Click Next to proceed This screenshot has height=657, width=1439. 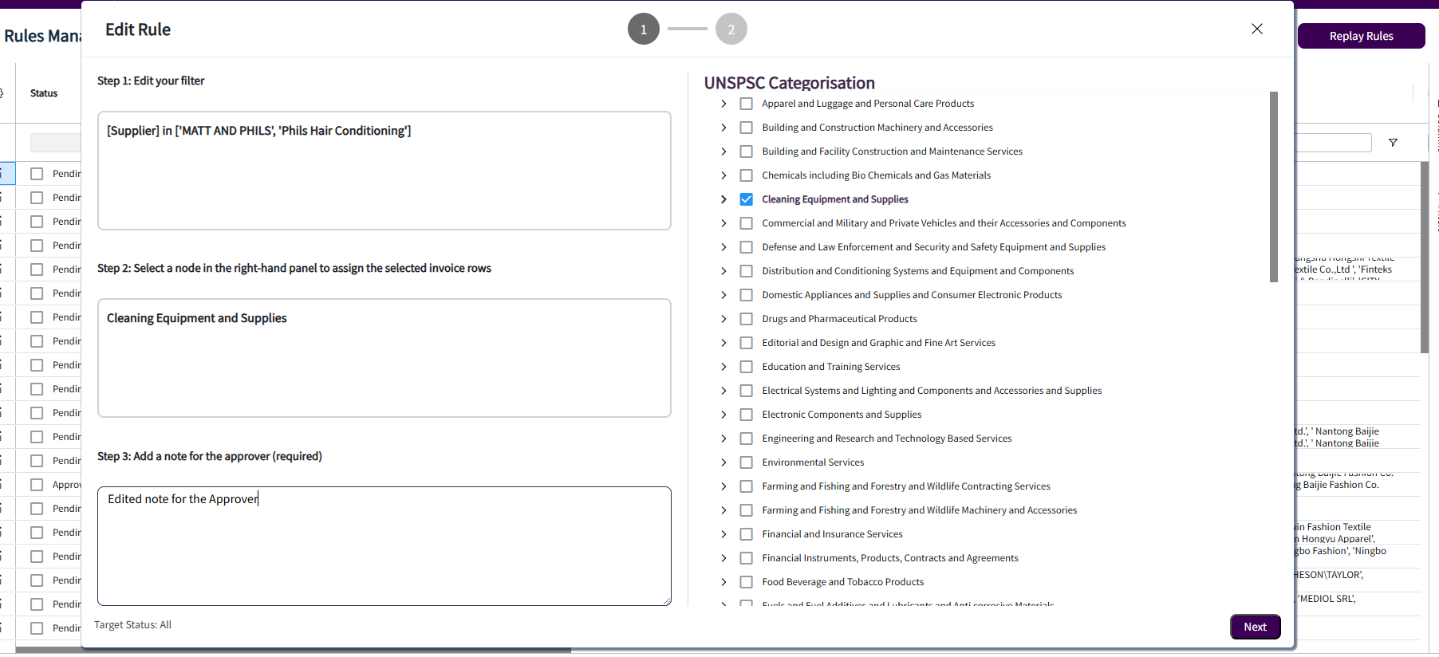(1256, 627)
